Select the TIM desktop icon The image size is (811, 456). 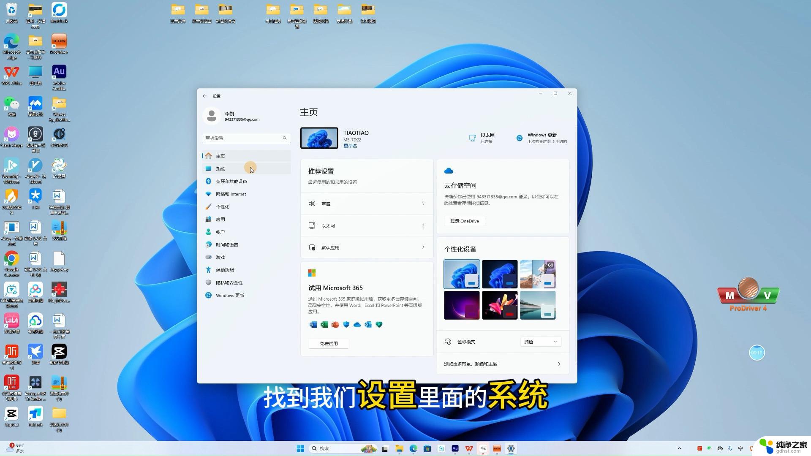[35, 199]
